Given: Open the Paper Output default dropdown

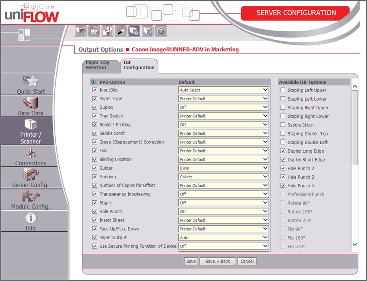Looking at the screenshot, I should [x=224, y=238].
